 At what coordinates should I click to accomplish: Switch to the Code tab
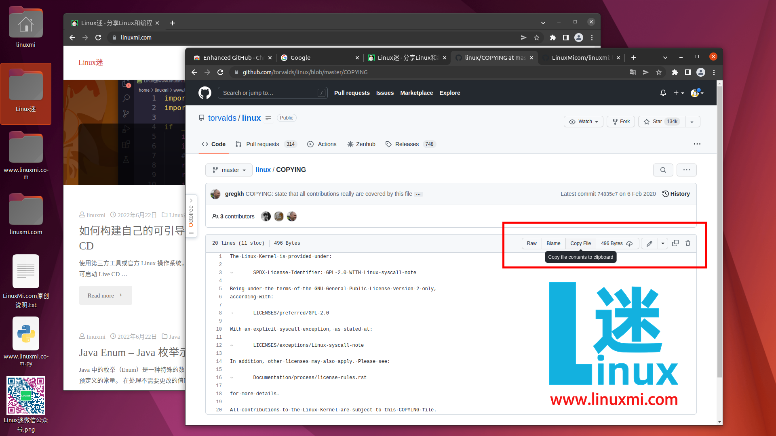click(x=213, y=144)
